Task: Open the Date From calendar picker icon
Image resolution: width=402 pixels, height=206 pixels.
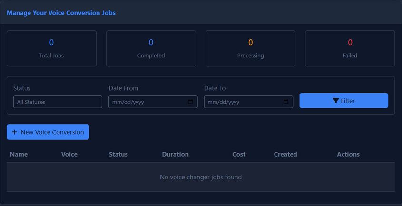Action: (190, 102)
